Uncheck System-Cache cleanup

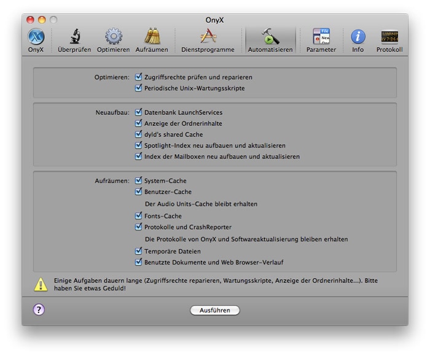(138, 180)
